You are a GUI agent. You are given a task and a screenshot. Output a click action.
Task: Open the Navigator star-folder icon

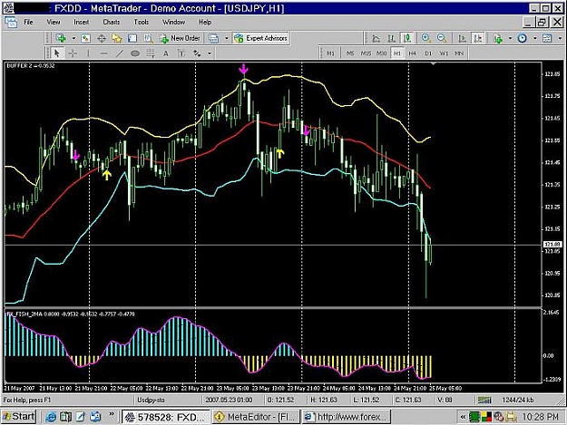click(116, 38)
